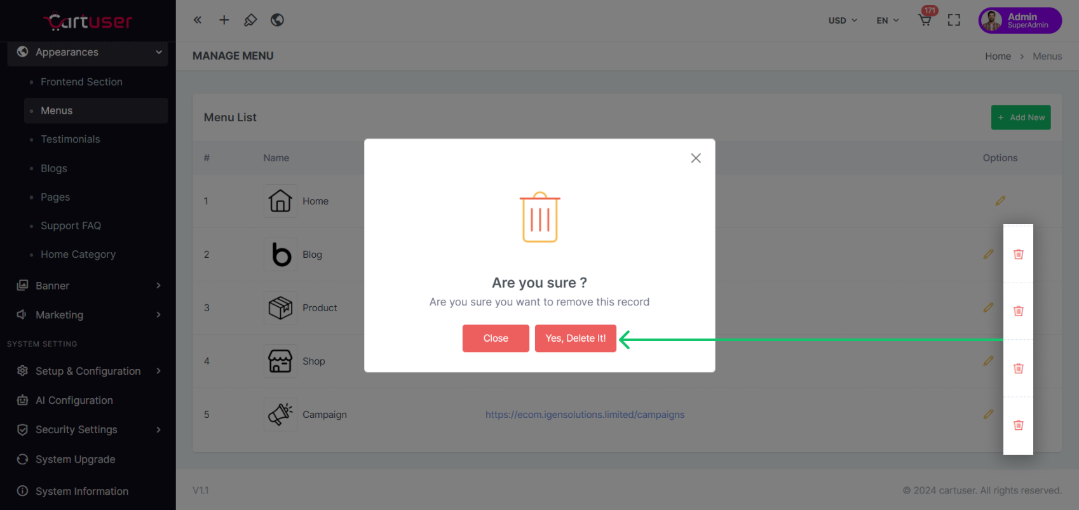Screen dimensions: 1079x510
Task: Edit Home menu with pencil icon
Action: point(1000,201)
